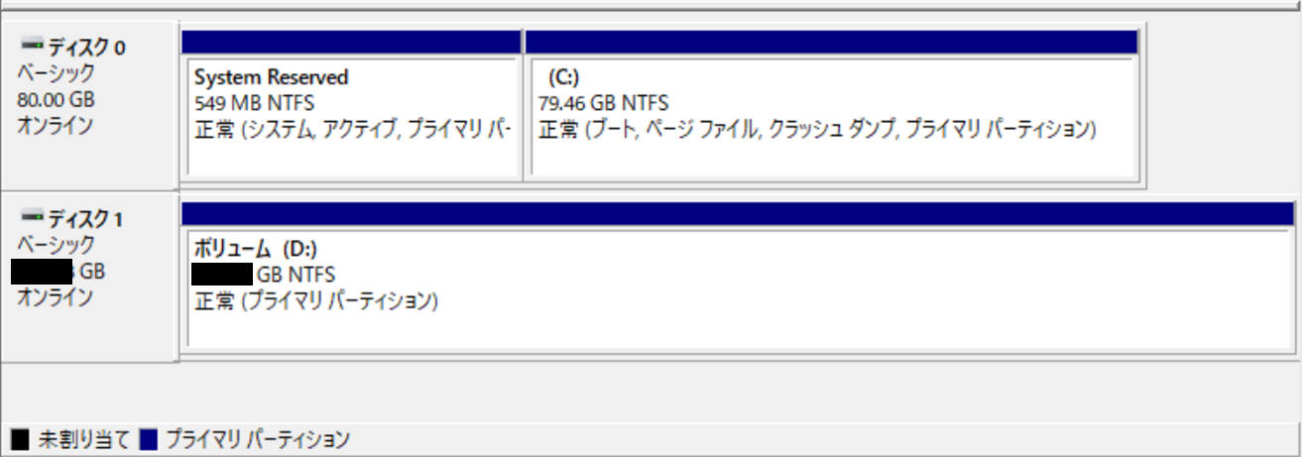Select the ディスク 0 label
1302x457 pixels.
(86, 48)
